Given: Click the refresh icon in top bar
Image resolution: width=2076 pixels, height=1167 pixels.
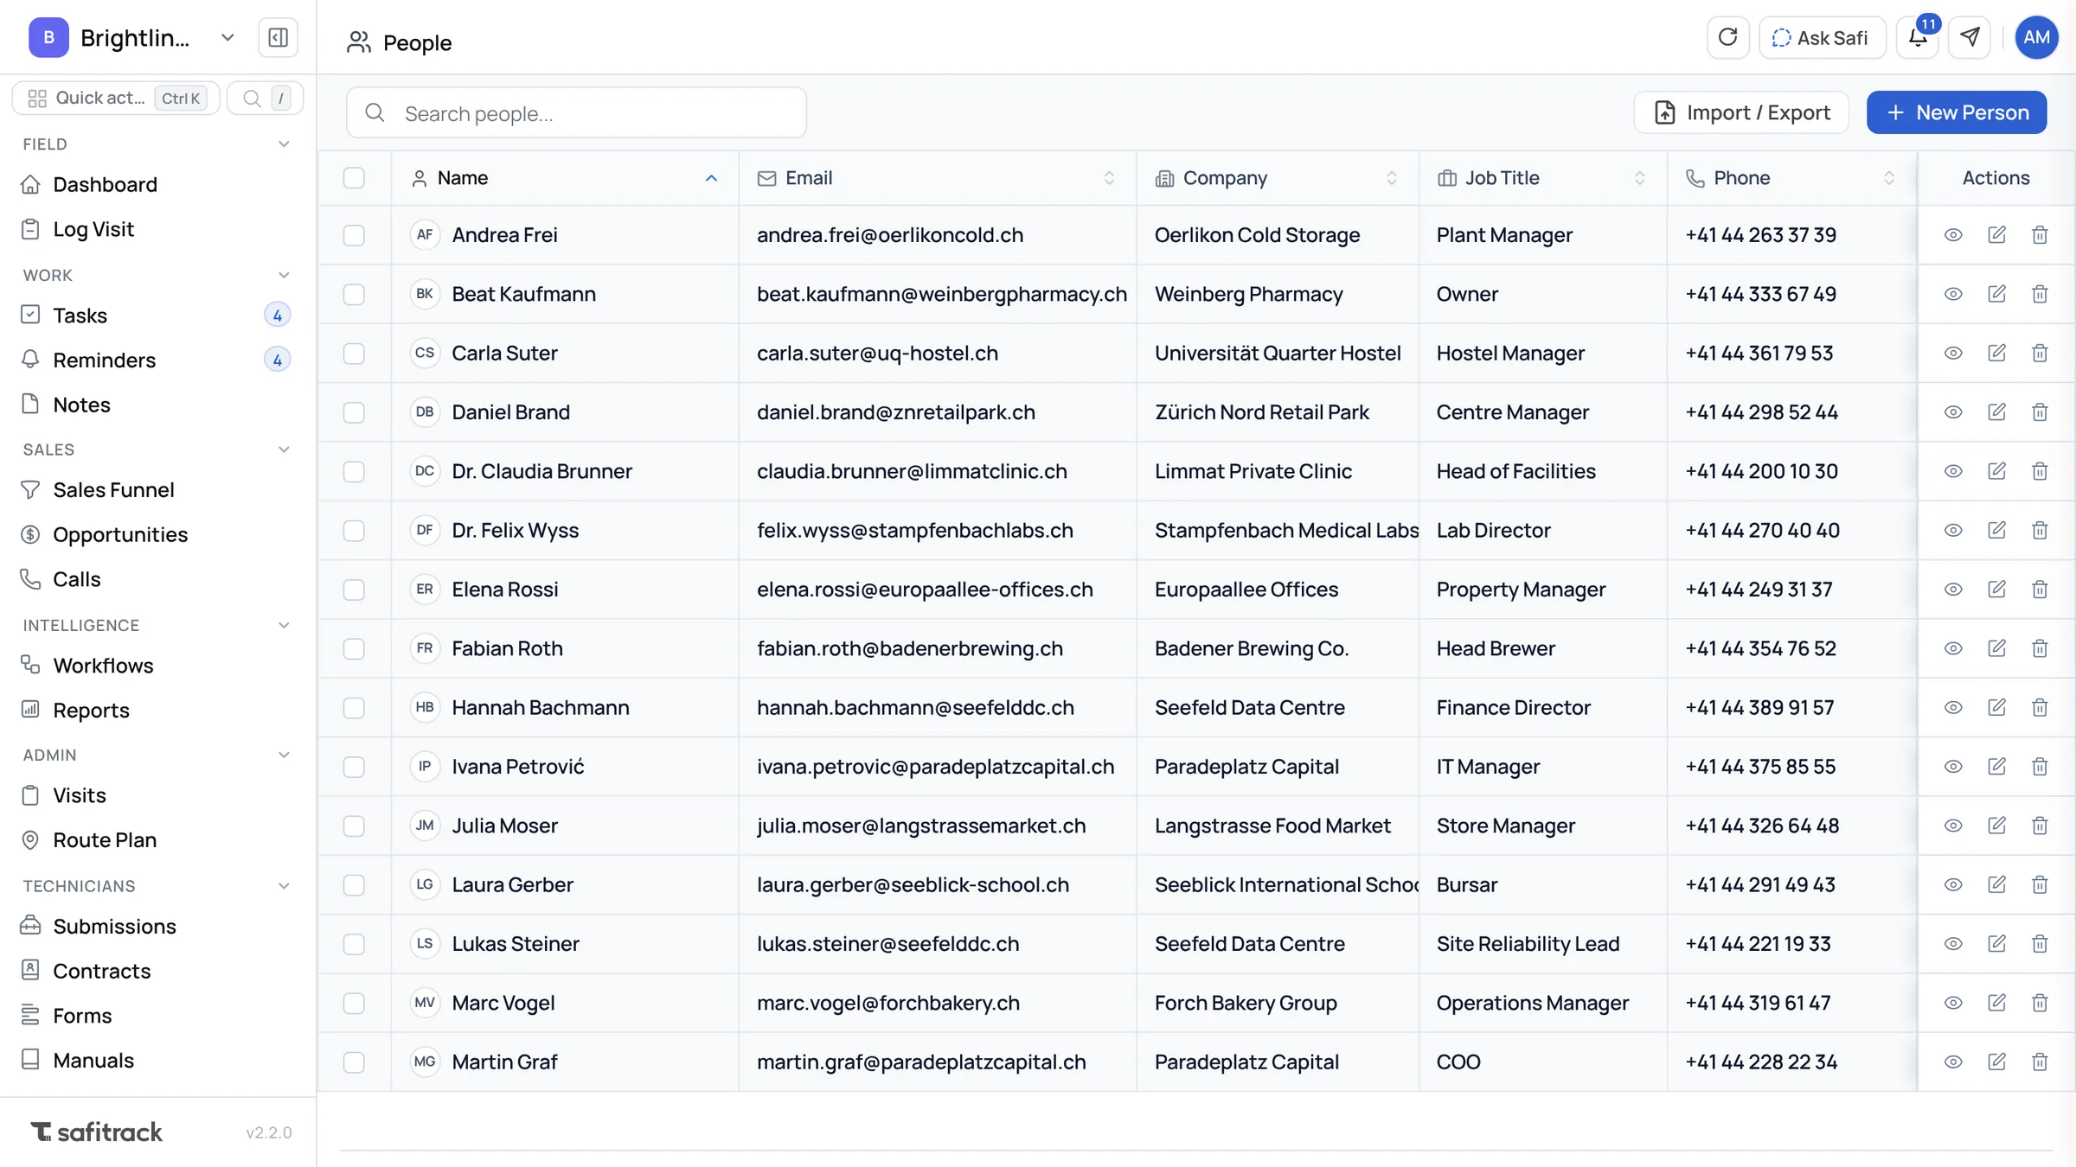Looking at the screenshot, I should click(1727, 37).
